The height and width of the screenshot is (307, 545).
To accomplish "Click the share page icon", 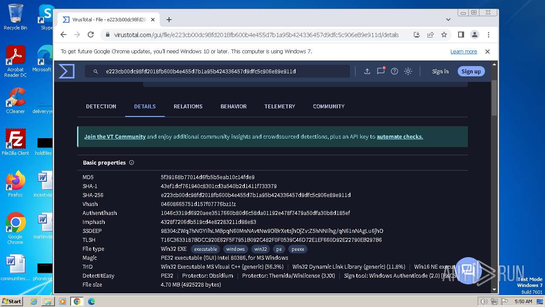I will [x=430, y=35].
